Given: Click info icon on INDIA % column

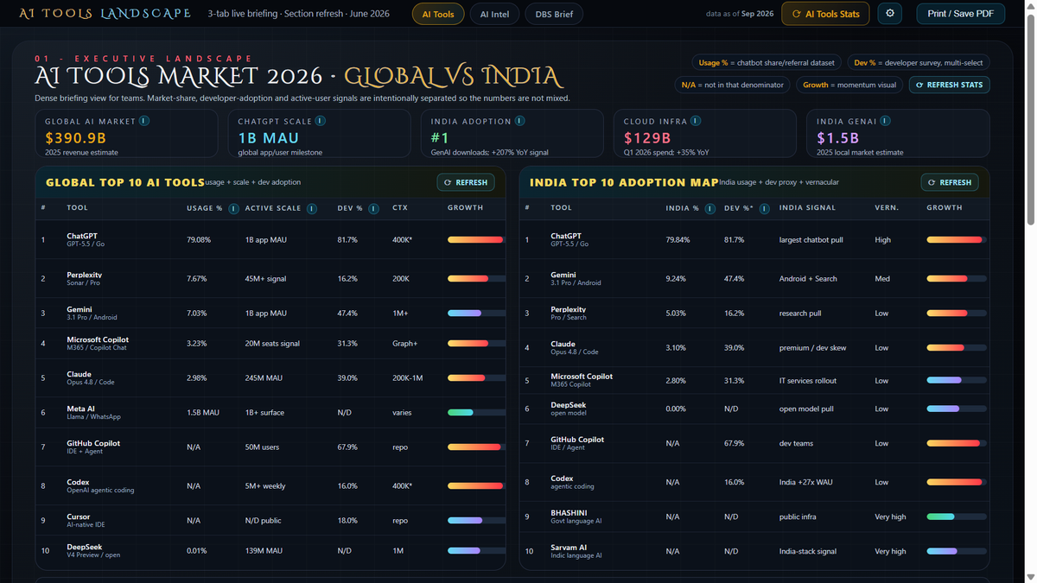Looking at the screenshot, I should pyautogui.click(x=709, y=208).
